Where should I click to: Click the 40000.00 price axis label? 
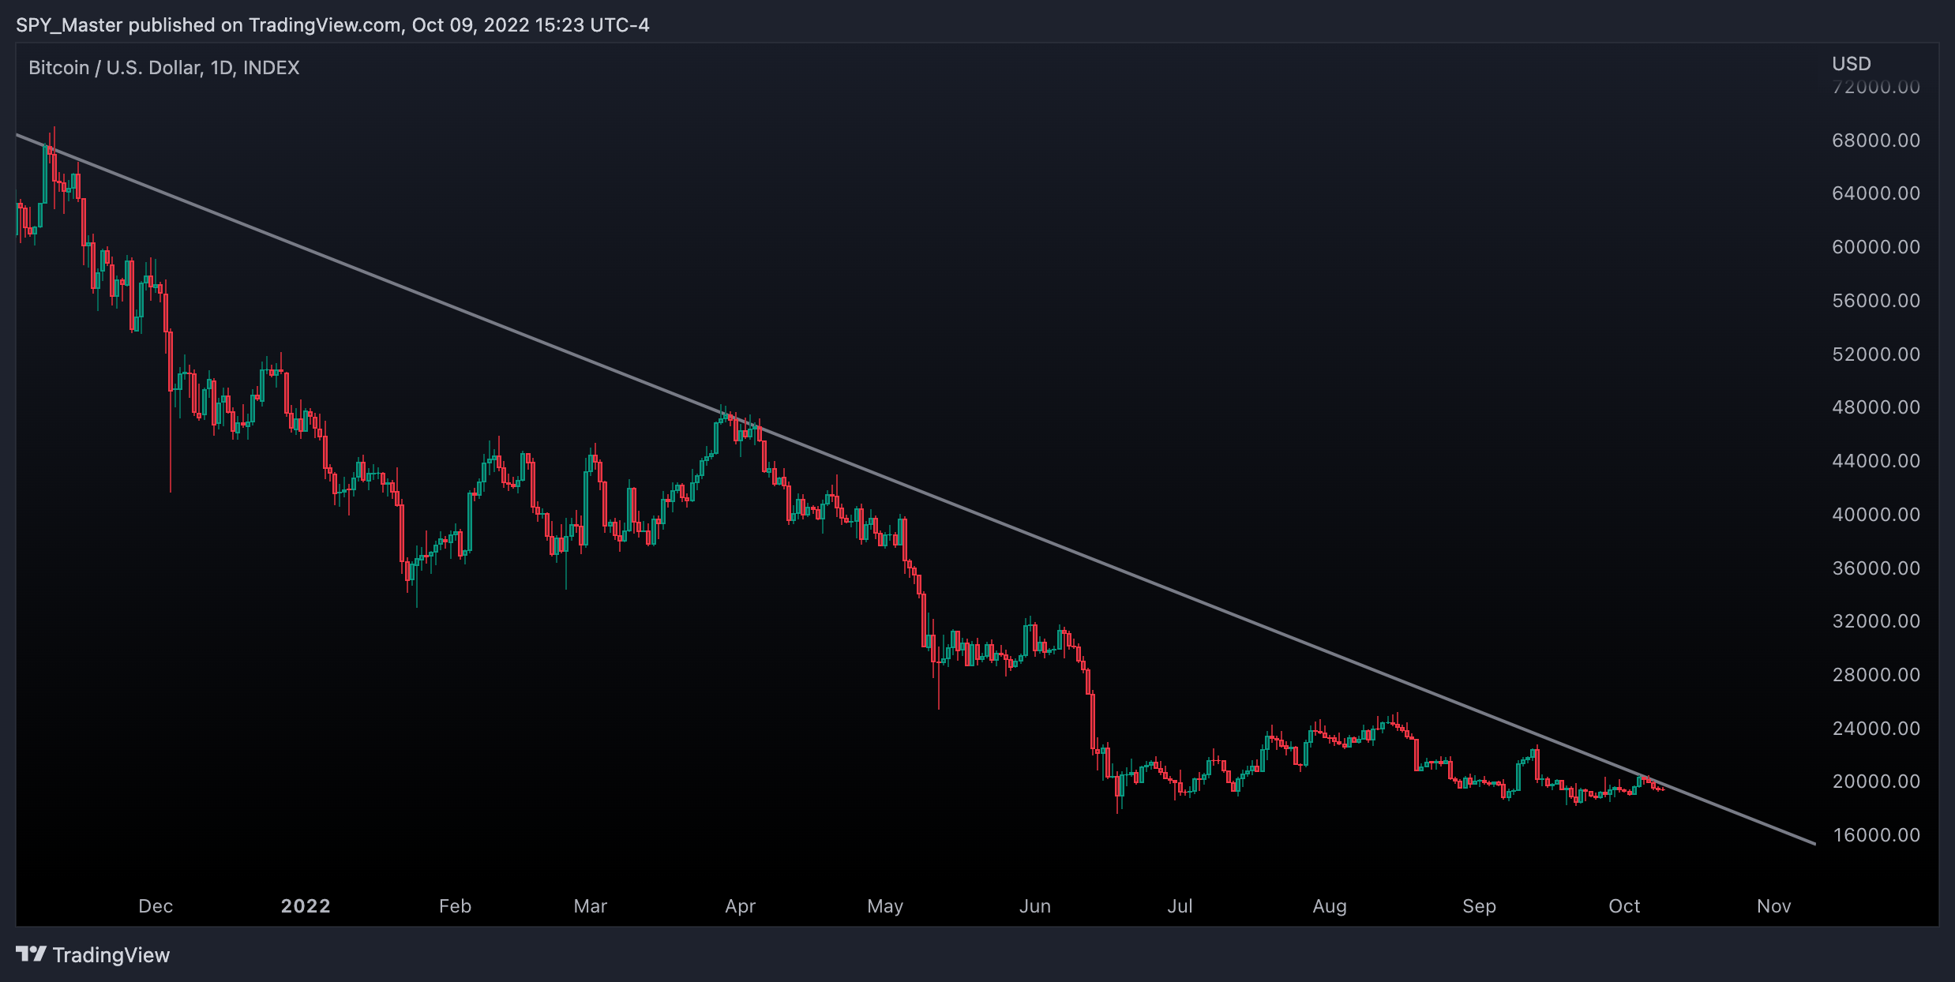[1876, 515]
